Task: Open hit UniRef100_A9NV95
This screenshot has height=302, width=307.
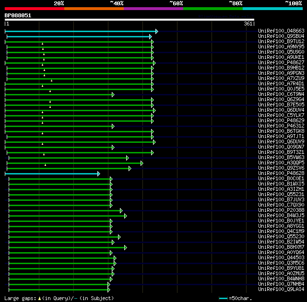Action: 281,46
